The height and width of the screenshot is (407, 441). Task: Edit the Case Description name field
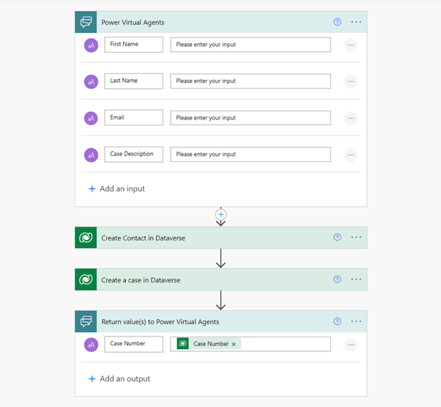tap(133, 154)
